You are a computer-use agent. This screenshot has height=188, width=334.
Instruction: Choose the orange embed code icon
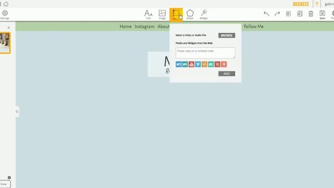coord(204,64)
